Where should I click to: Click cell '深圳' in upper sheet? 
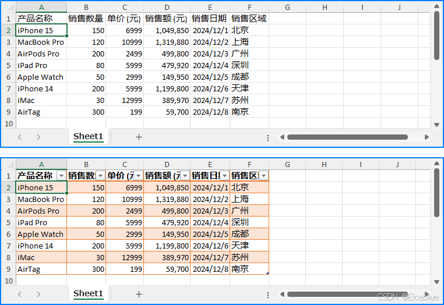pos(249,65)
